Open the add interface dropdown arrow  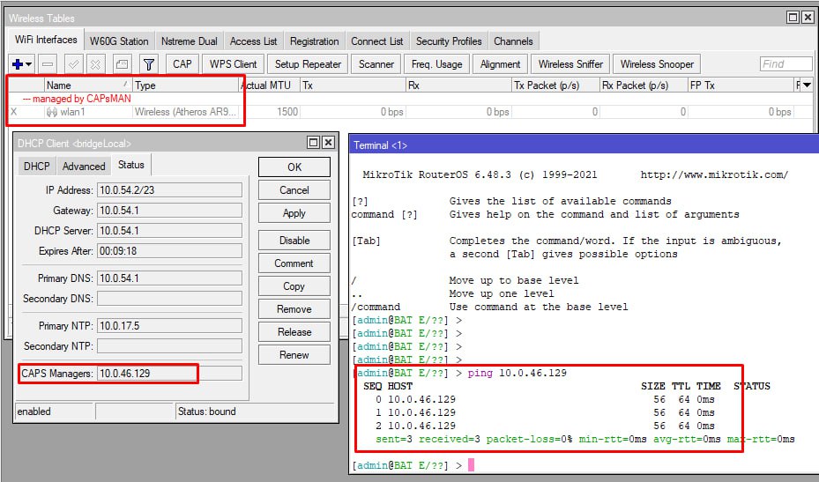click(29, 64)
